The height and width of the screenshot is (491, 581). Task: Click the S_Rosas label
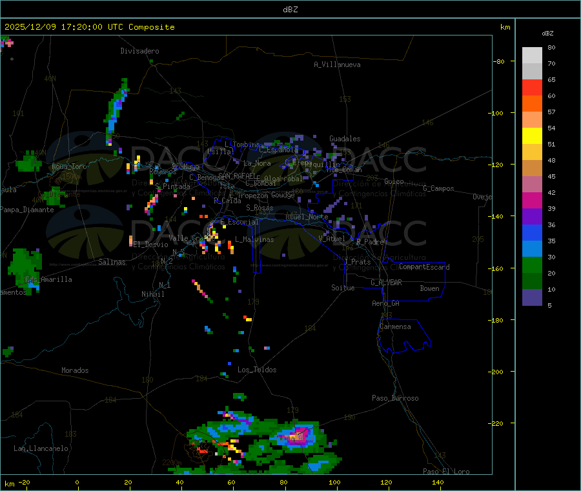point(260,208)
